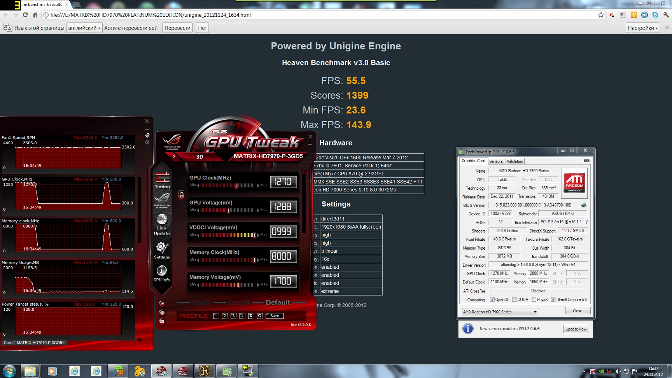Open Live Update in GPU Tweak sidebar
This screenshot has width=672, height=378.
point(162,225)
